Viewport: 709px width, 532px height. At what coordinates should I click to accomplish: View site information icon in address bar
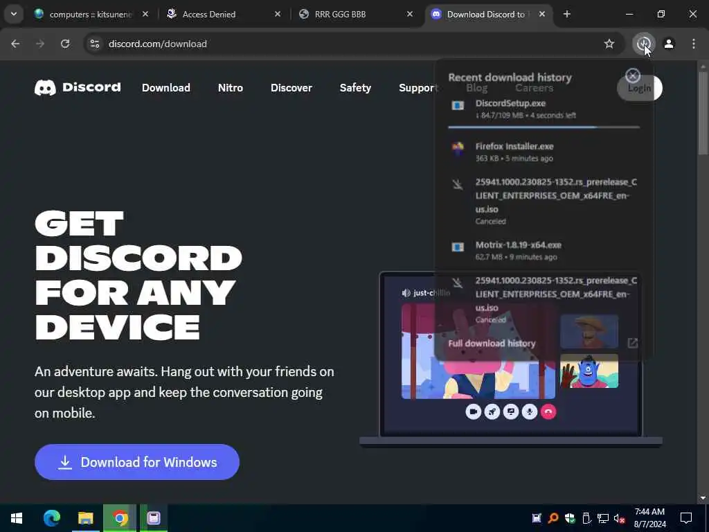(94, 44)
